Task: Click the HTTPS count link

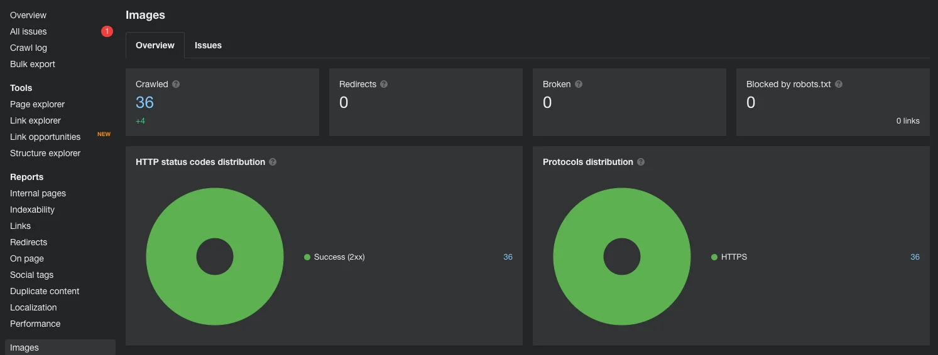Action: point(915,257)
